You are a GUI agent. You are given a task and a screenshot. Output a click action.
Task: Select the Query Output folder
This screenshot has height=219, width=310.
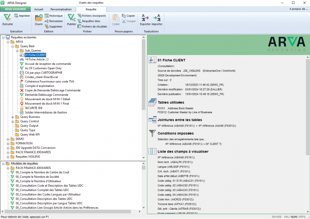coord(29,125)
